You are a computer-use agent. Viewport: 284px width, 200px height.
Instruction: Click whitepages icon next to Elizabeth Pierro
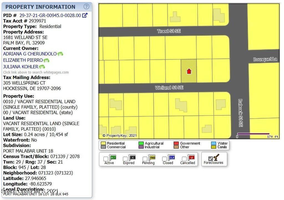tap(46, 60)
